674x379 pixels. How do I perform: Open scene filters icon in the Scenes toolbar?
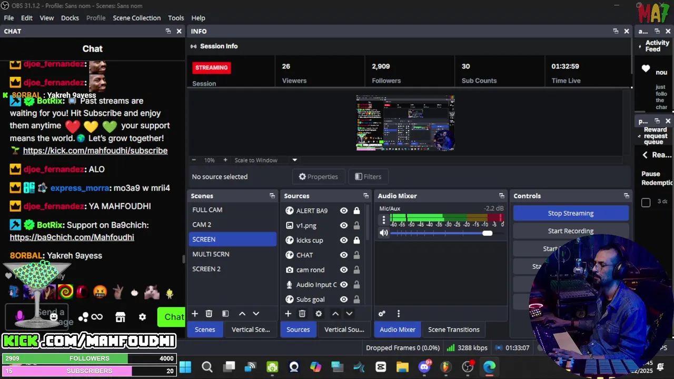pyautogui.click(x=225, y=314)
